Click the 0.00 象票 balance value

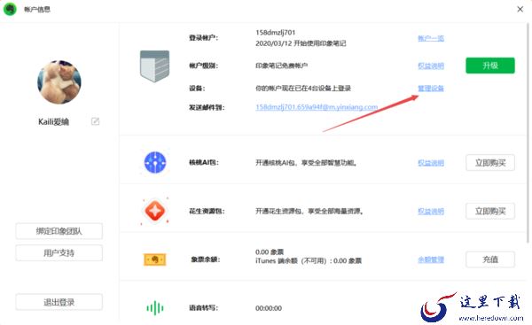[270, 251]
